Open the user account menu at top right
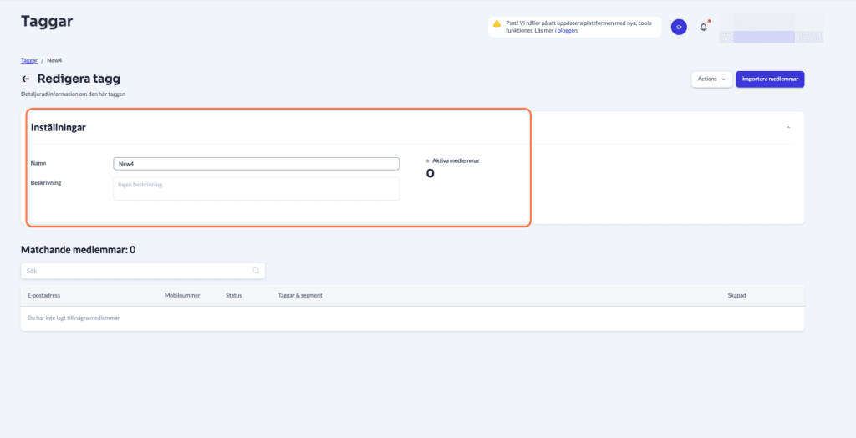This screenshot has height=438, width=856. coord(771,28)
